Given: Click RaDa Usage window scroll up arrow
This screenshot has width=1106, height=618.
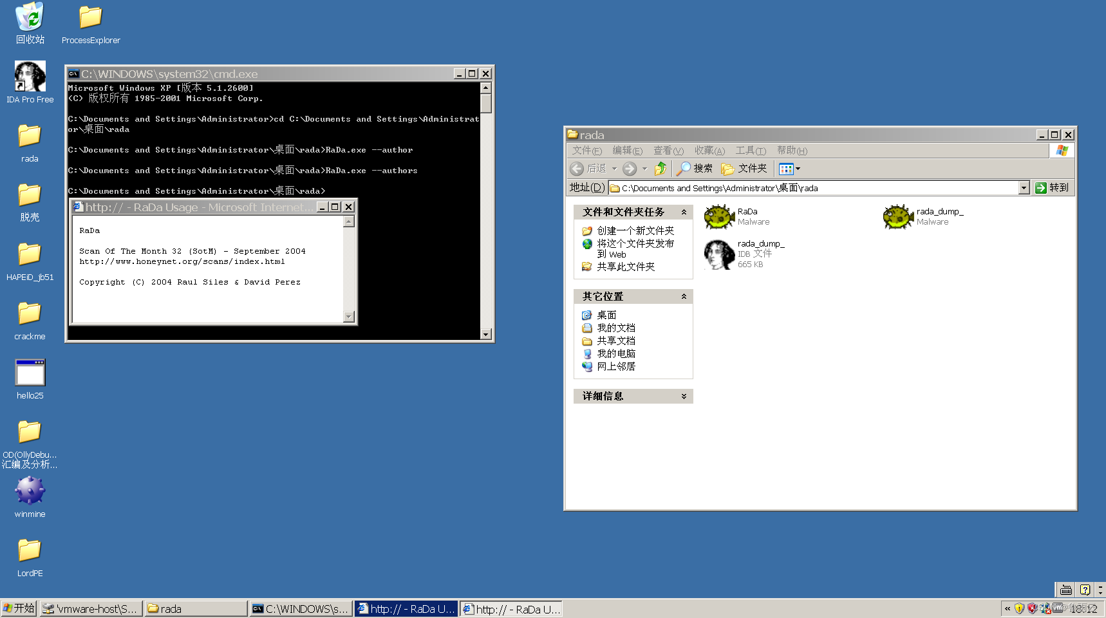Looking at the screenshot, I should [x=349, y=221].
